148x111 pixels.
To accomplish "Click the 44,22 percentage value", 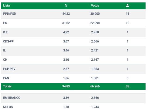I will (66, 14).
